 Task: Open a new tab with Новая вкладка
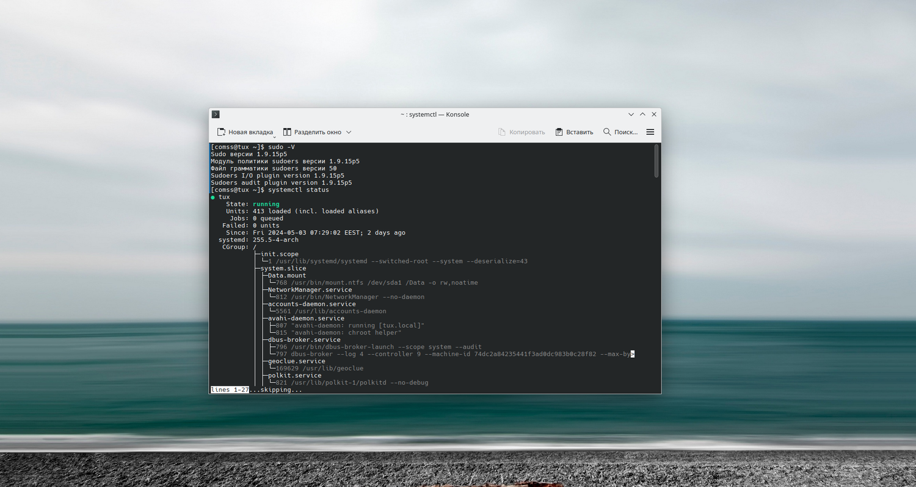click(x=245, y=132)
